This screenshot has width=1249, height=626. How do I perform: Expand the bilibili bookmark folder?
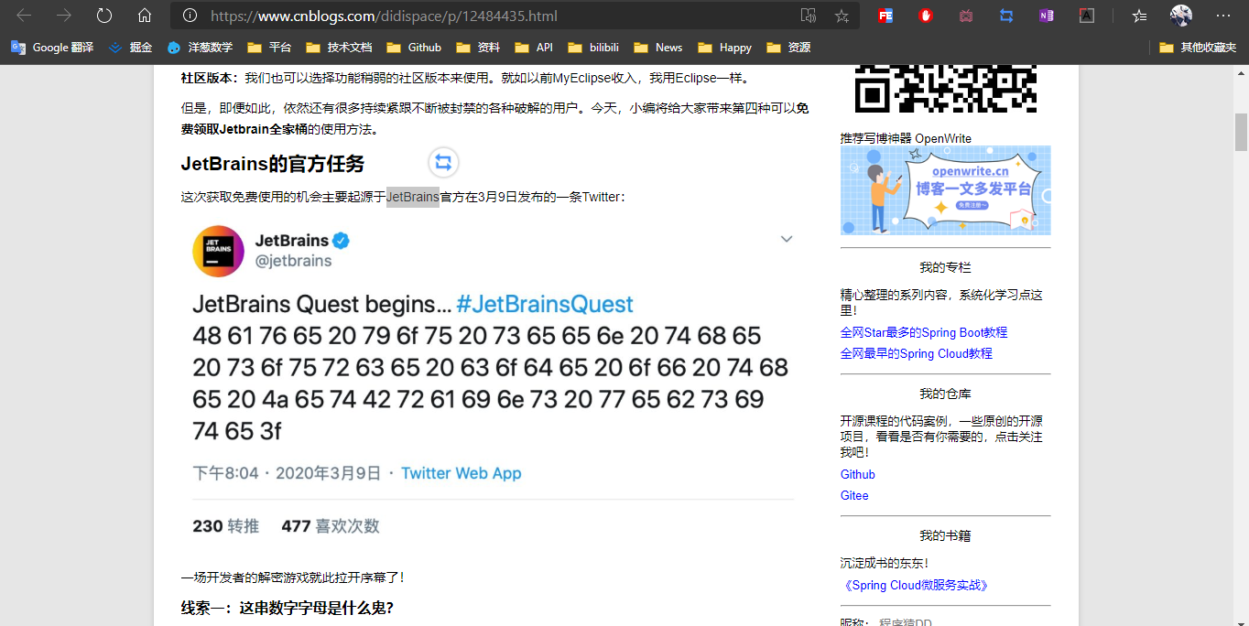pos(593,48)
